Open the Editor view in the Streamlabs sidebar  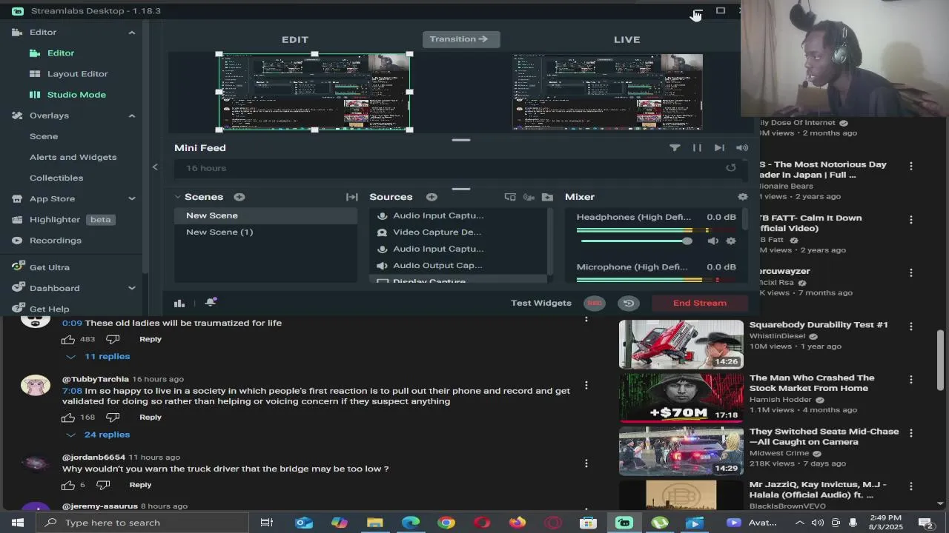tap(61, 53)
